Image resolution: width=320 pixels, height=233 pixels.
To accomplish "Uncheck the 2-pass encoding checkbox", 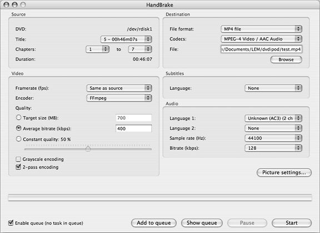I will point(18,167).
